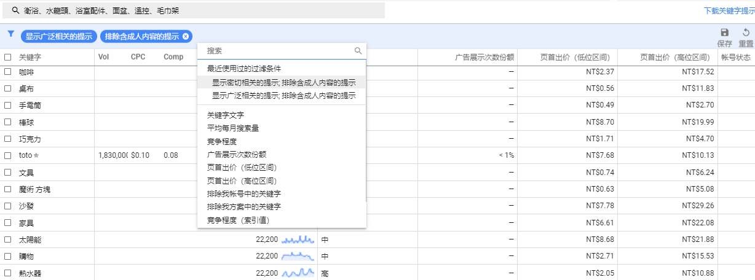This screenshot has height=280, width=755.
Task: Click the magnifier icon in the top keyword bar
Action: tap(15, 10)
